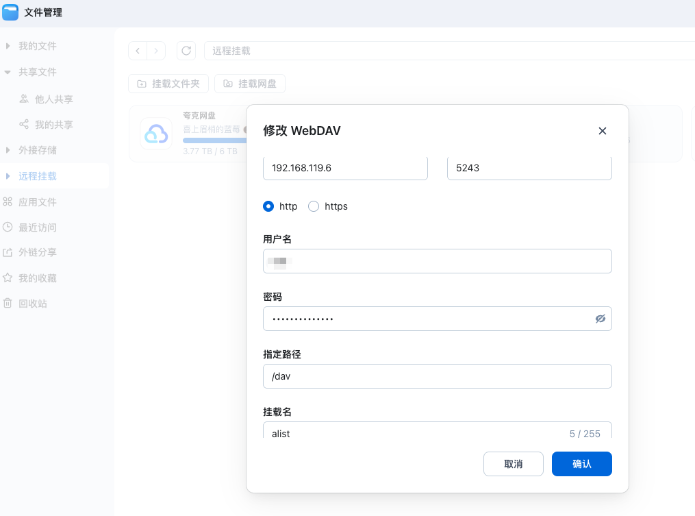Open Recently Visited (最近访问) in sidebar
The height and width of the screenshot is (516, 695).
(37, 228)
